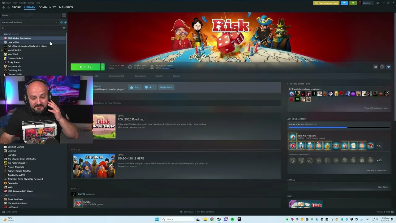The image size is (396, 223).
Task: Go back with the navigation arrow
Action: tap(4, 7)
